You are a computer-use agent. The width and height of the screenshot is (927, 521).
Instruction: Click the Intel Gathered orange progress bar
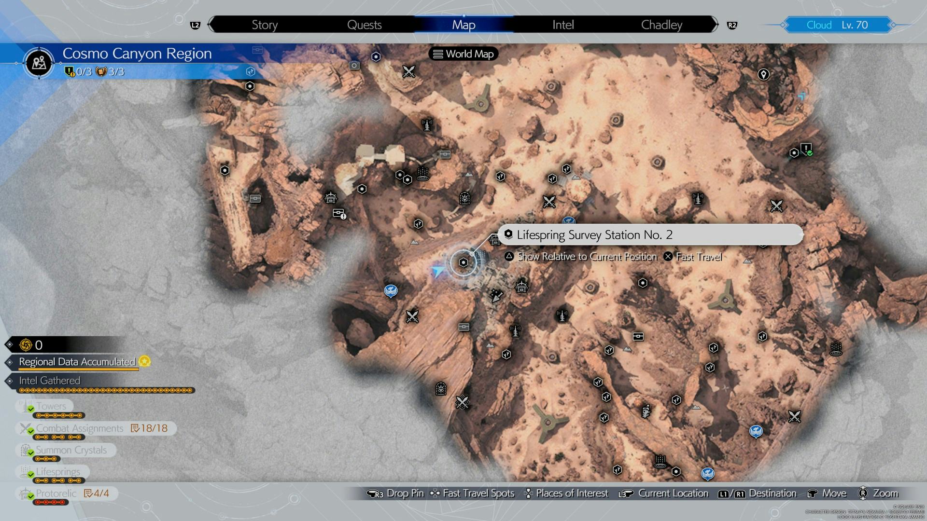point(106,390)
